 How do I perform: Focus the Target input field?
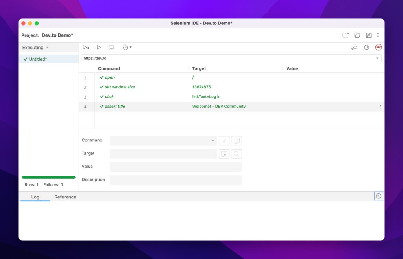point(163,154)
